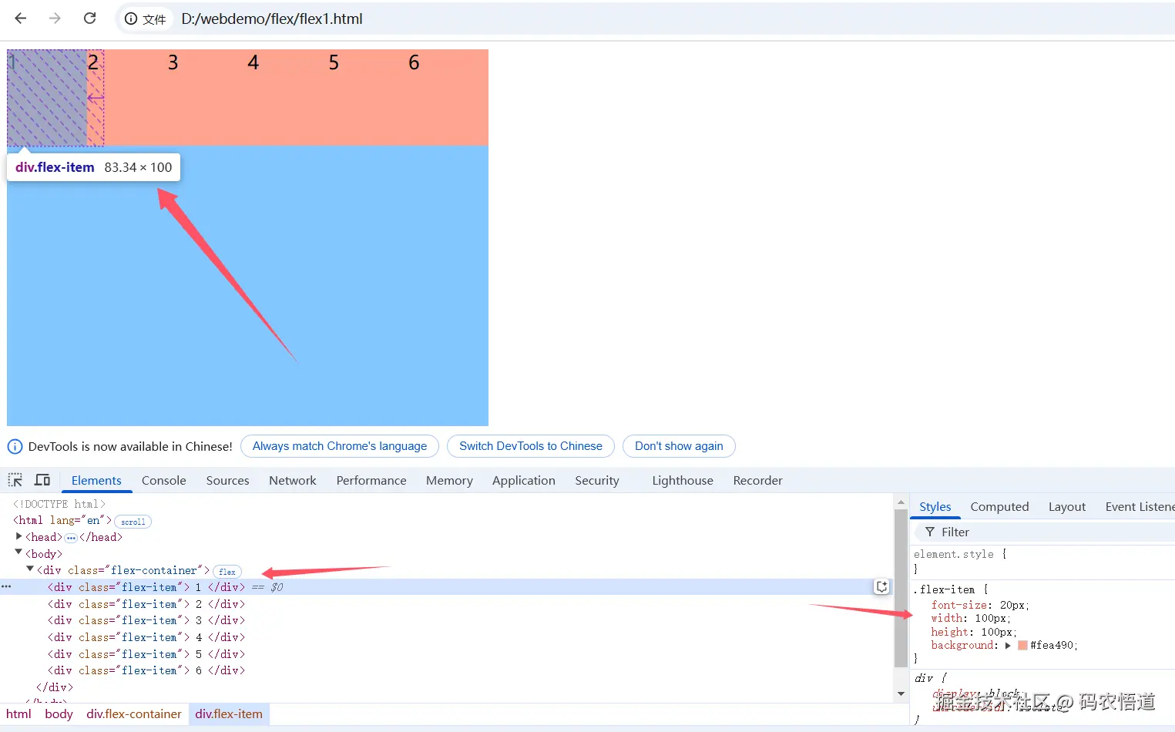The width and height of the screenshot is (1175, 732).
Task: Toggle the scroll badge on html element
Action: click(133, 522)
